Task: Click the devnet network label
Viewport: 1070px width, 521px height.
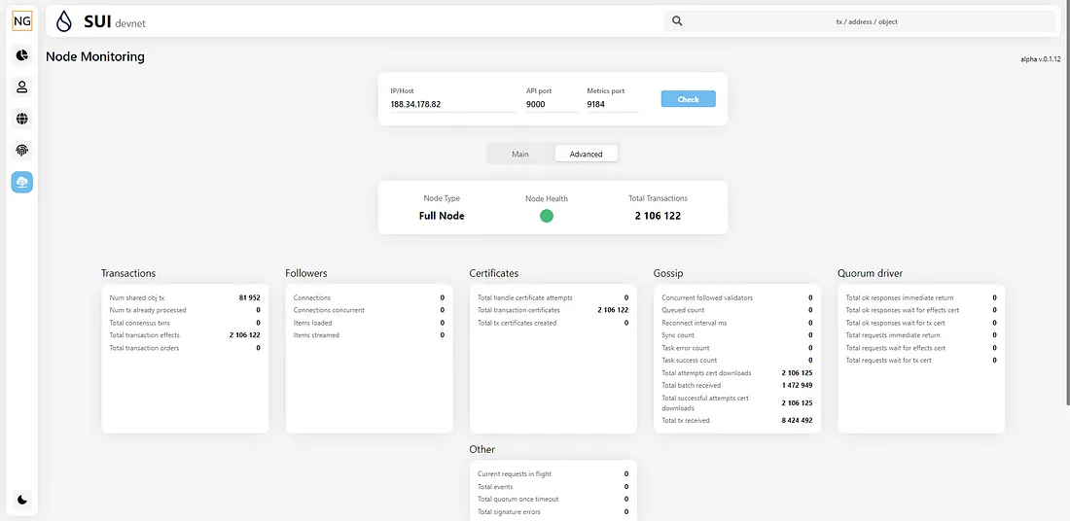Action: click(130, 23)
